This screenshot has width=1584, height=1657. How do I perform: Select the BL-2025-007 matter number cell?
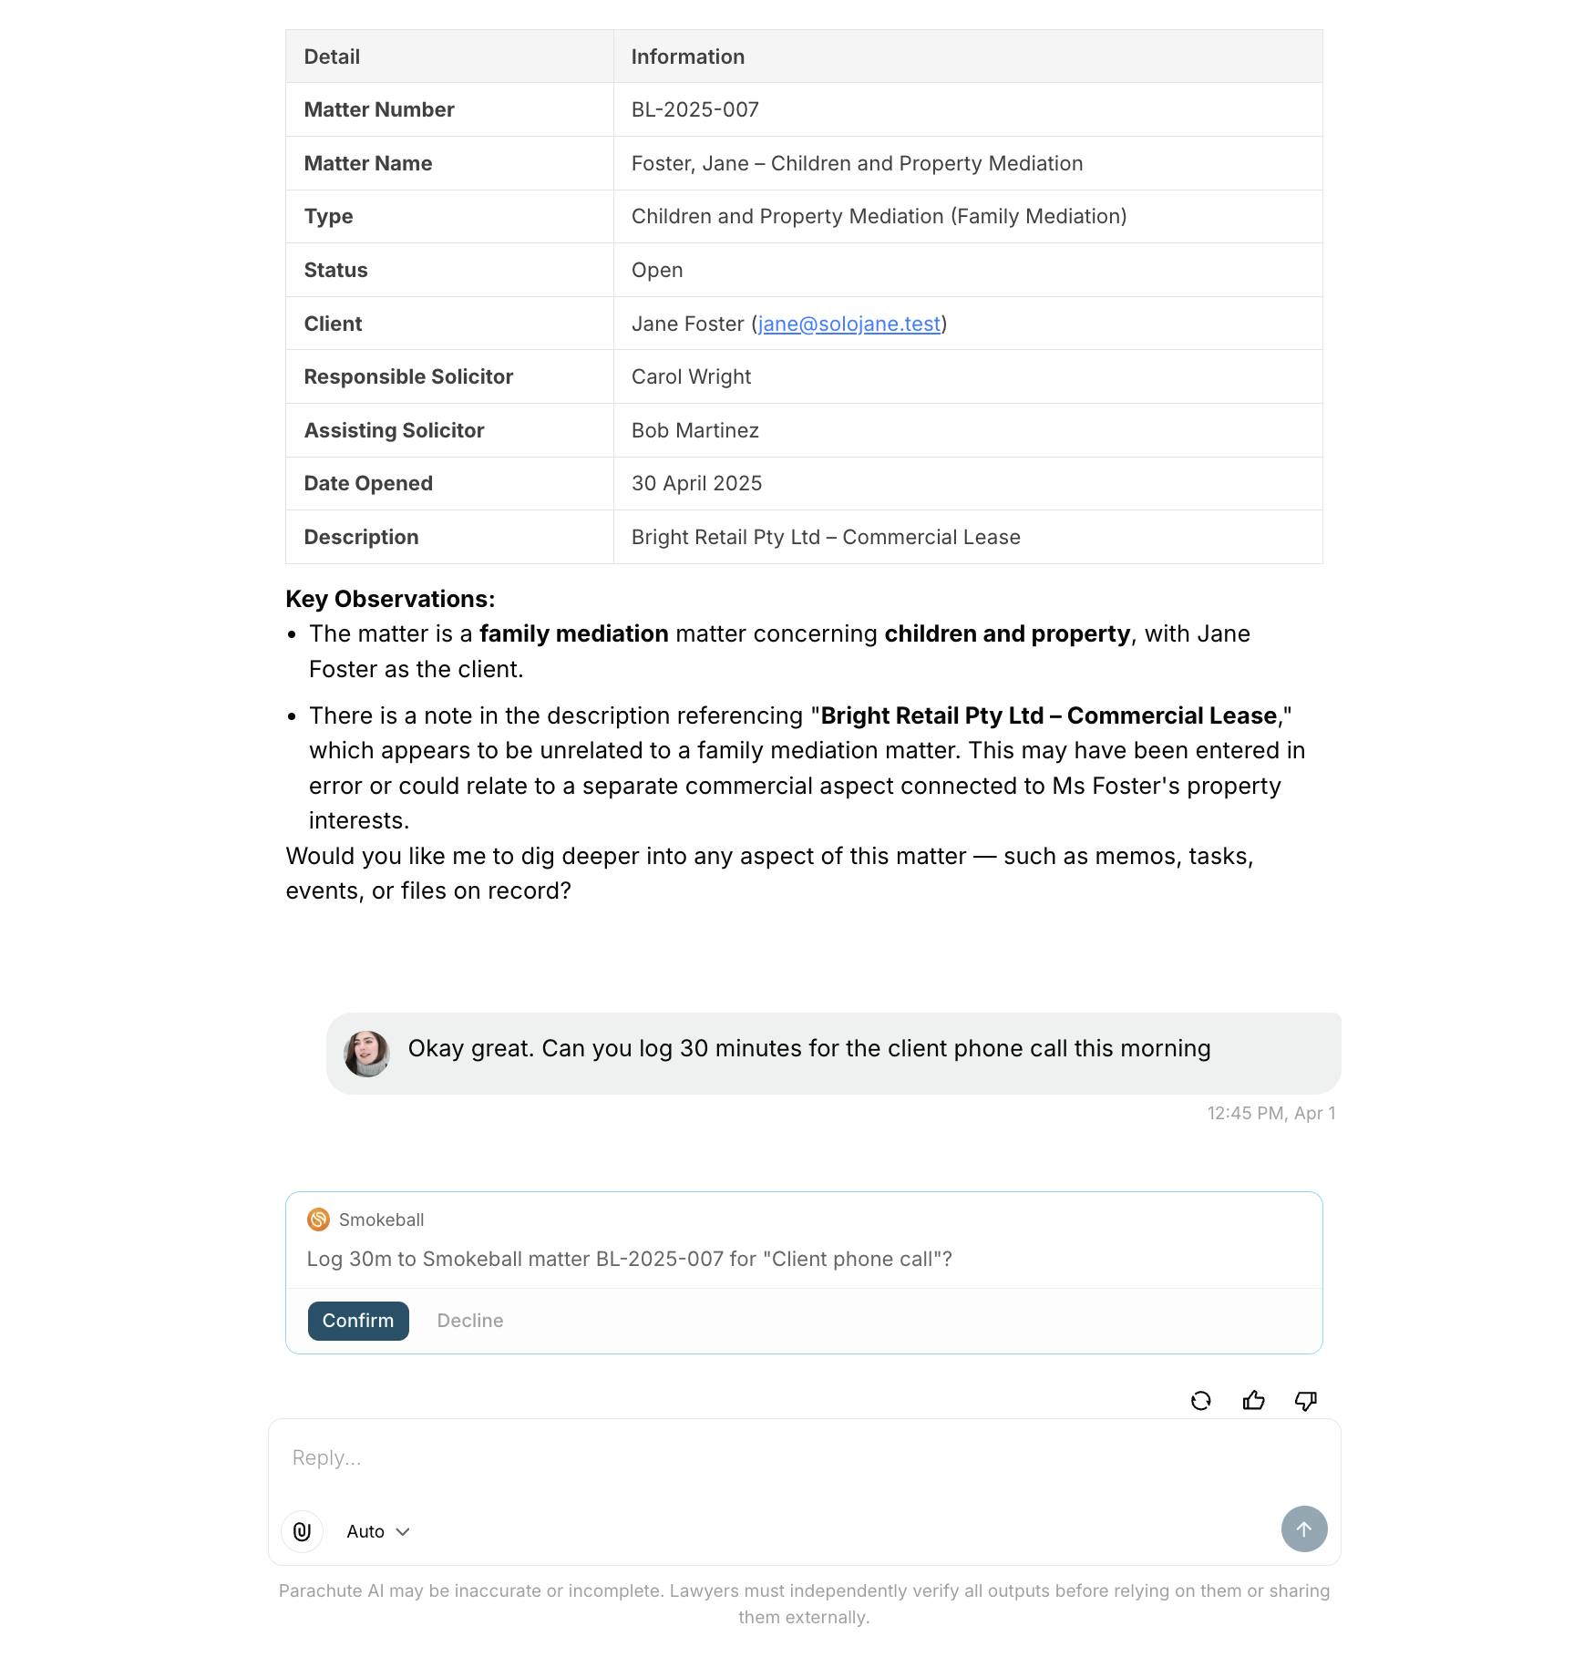[x=694, y=109]
